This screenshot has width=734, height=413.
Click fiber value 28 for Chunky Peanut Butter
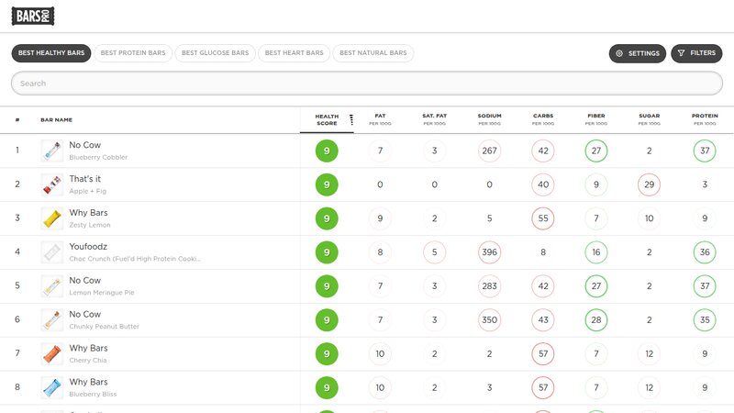596,319
